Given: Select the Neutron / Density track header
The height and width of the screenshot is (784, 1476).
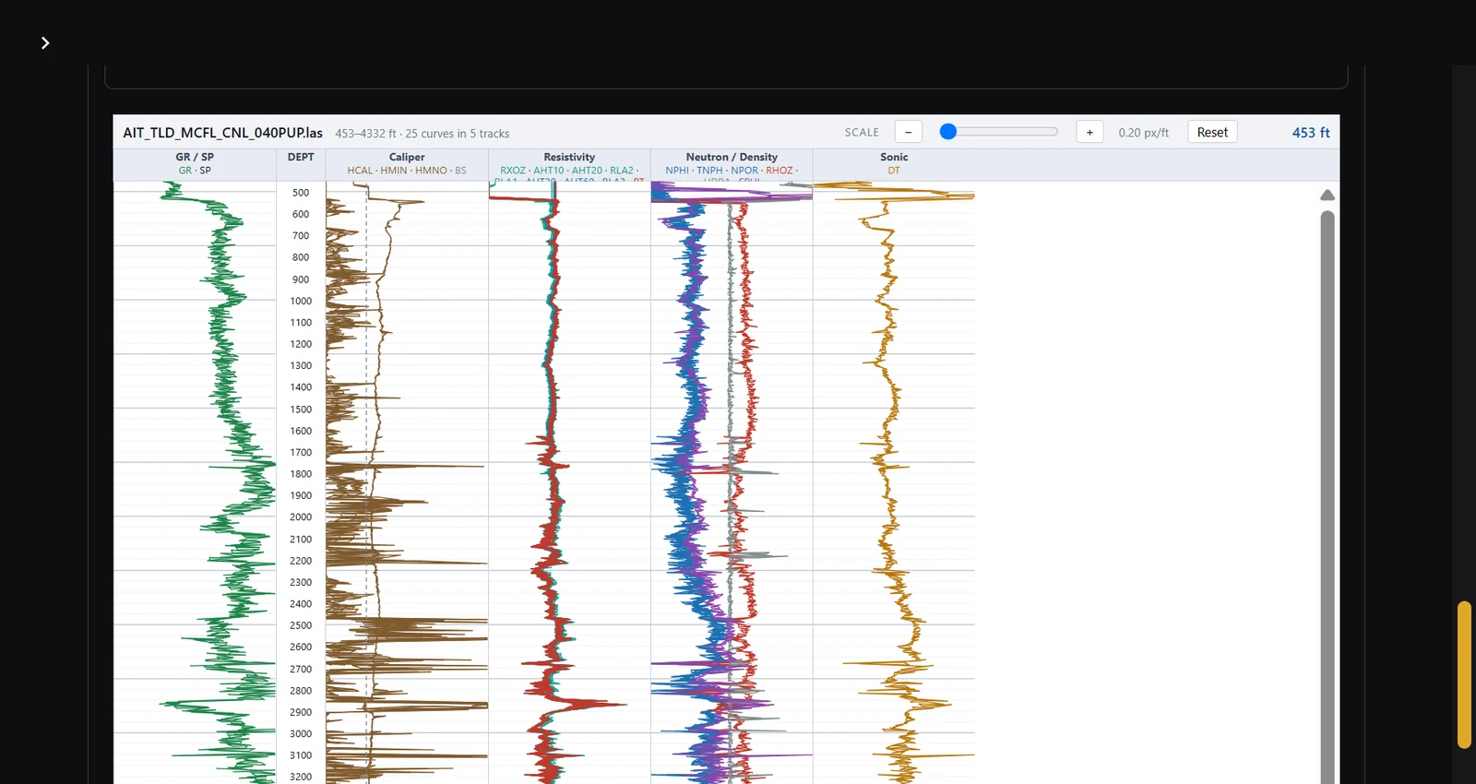Looking at the screenshot, I should (732, 157).
